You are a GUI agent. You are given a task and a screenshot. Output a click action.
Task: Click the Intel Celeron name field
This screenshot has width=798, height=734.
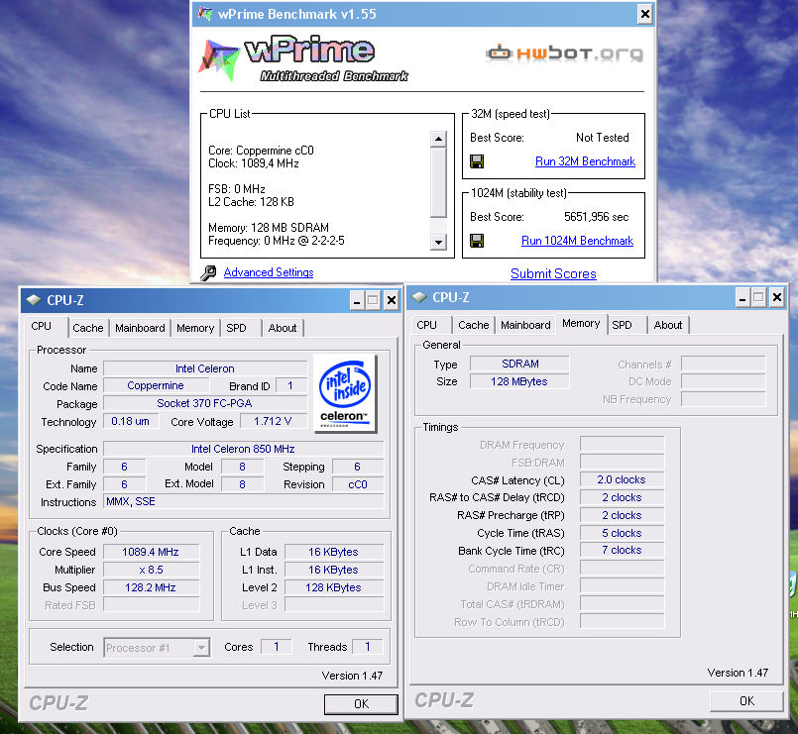click(205, 368)
